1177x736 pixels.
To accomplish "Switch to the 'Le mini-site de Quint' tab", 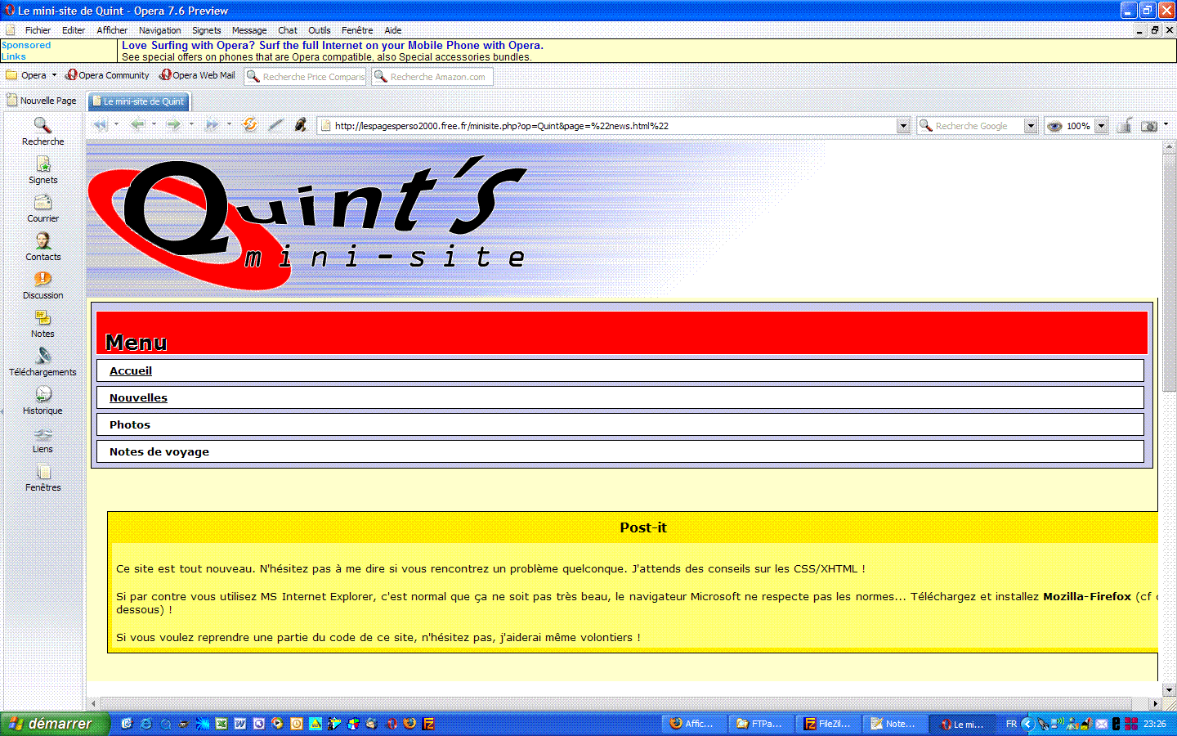I will (x=139, y=101).
